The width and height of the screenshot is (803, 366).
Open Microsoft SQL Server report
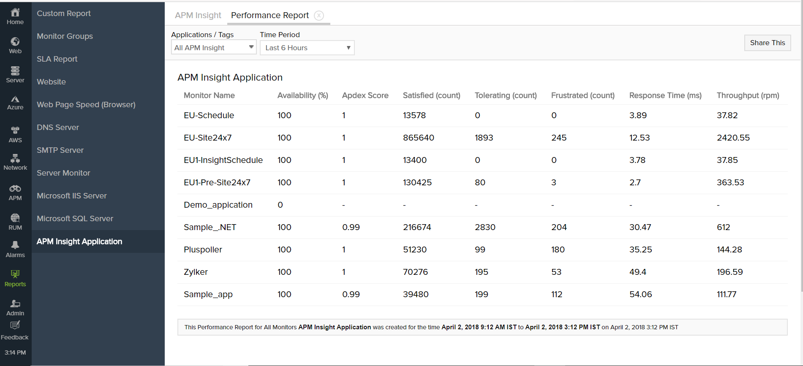75,219
